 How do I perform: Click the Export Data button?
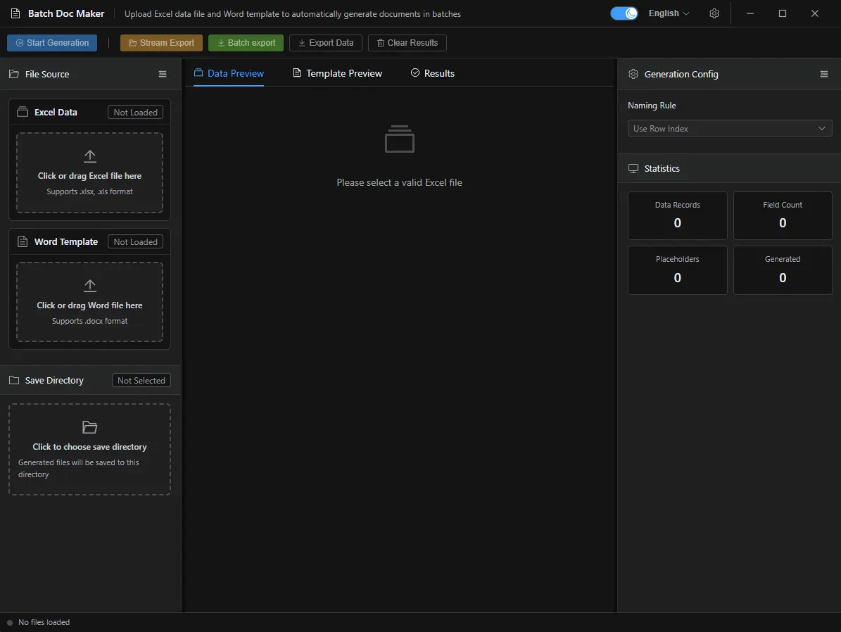point(326,43)
